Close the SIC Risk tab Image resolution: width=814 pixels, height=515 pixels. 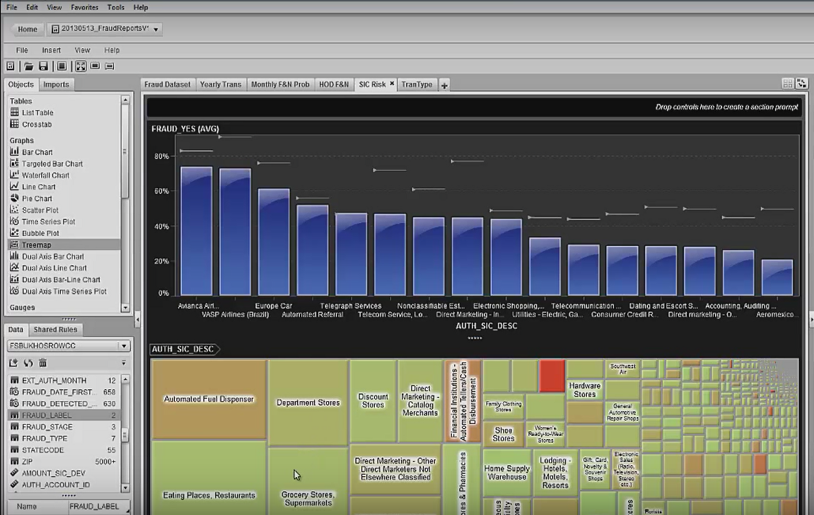pos(392,84)
